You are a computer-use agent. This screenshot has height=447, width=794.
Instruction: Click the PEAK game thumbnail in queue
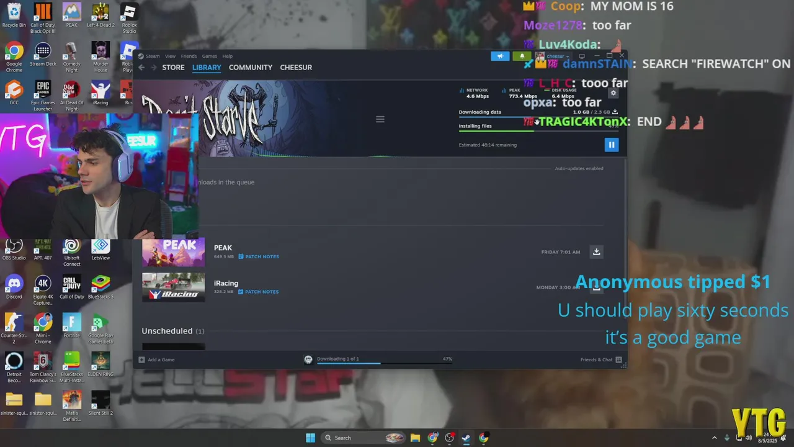pos(173,252)
